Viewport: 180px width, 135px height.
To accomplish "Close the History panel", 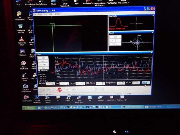I will (x=151, y=53).
